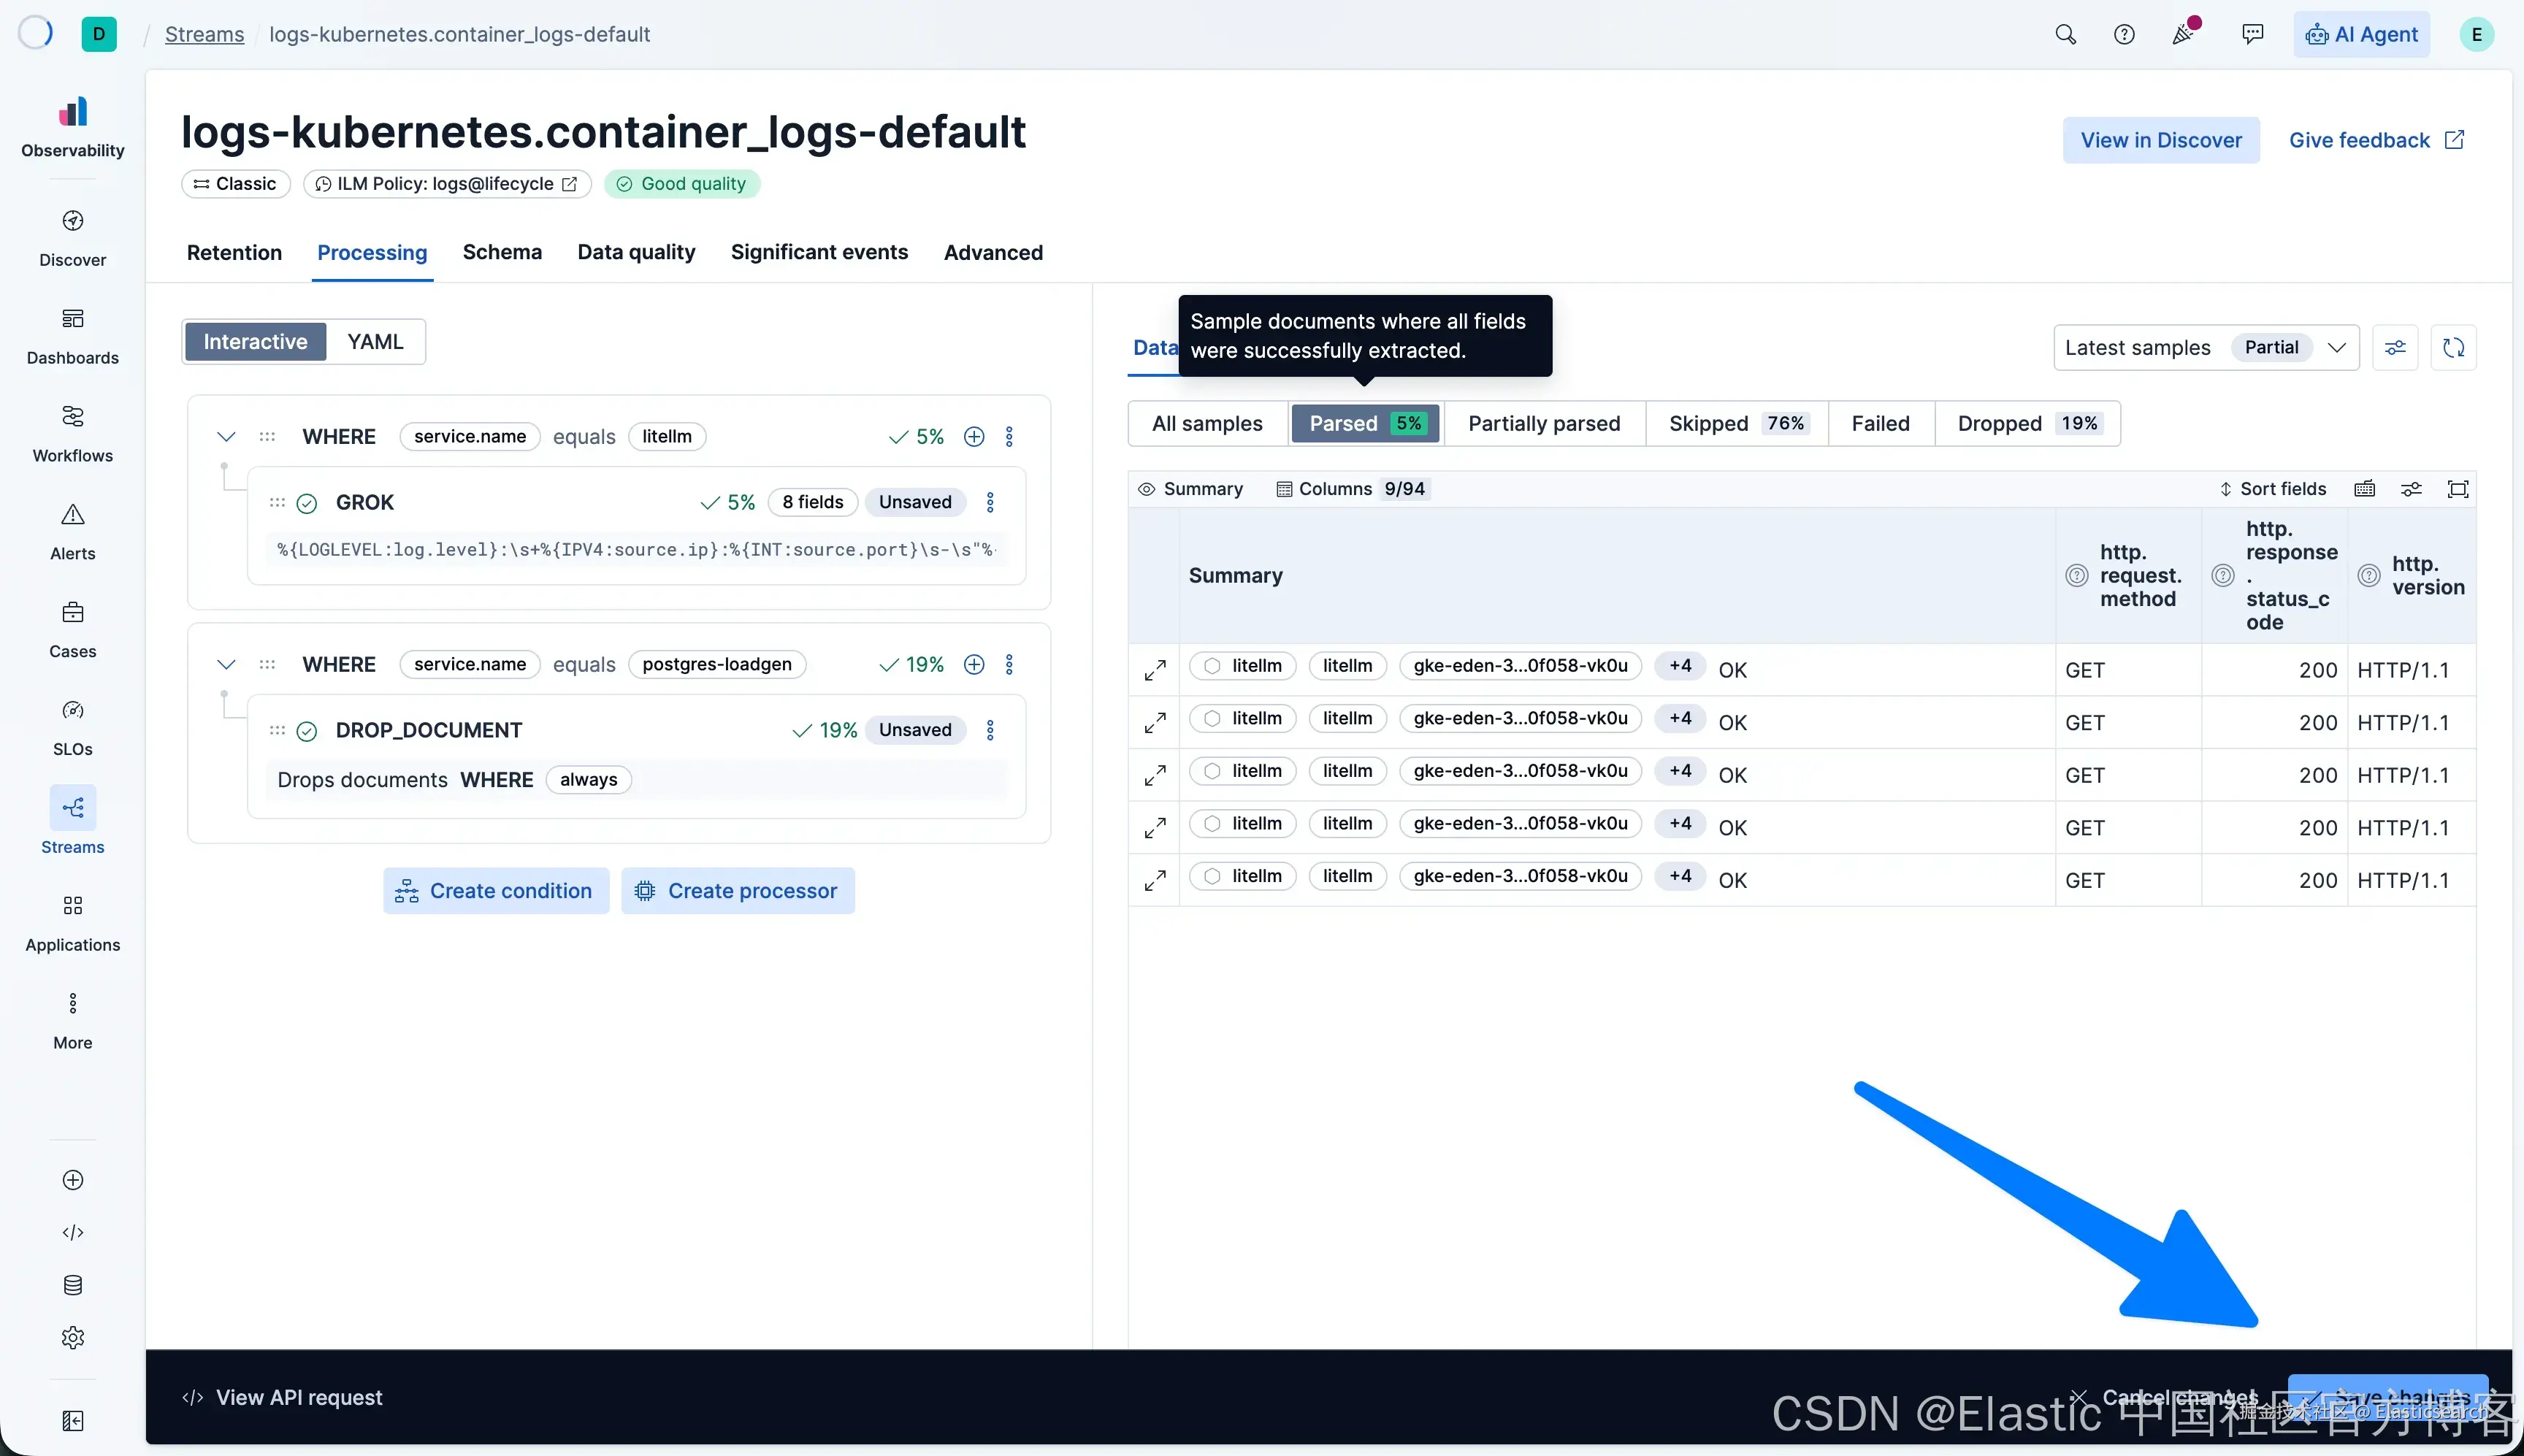Switch editor to YAML mode
Image resolution: width=2524 pixels, height=1456 pixels.
pos(375,342)
